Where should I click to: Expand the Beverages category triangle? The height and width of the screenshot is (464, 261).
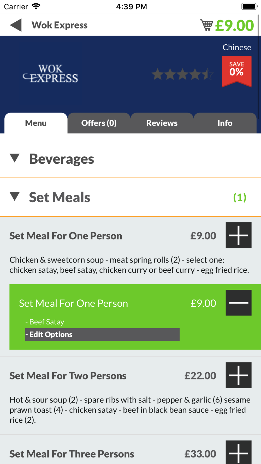click(x=15, y=158)
